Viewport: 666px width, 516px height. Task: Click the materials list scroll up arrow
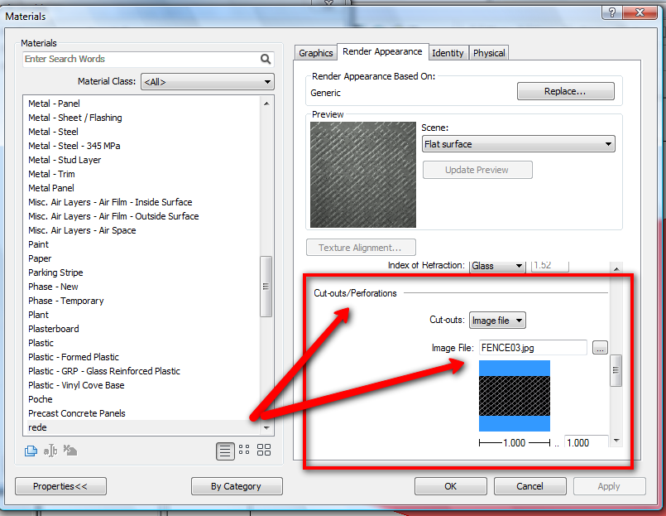(x=266, y=104)
